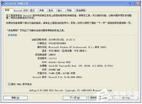The height and width of the screenshot is (104, 142).
Task: Click the system model value 1111111
Action: pos(53,58)
